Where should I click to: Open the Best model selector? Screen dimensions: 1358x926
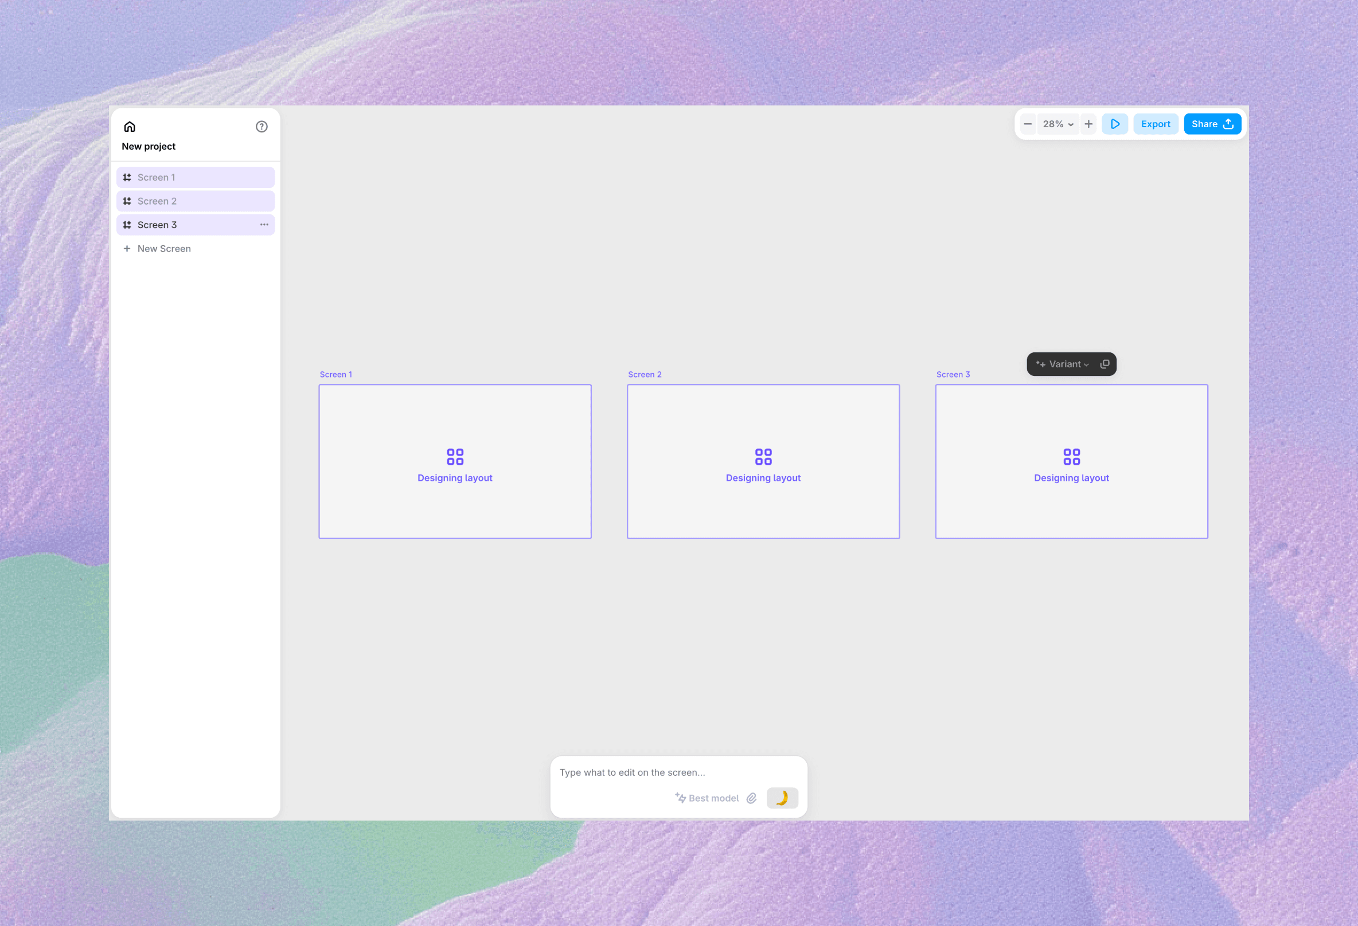point(707,798)
